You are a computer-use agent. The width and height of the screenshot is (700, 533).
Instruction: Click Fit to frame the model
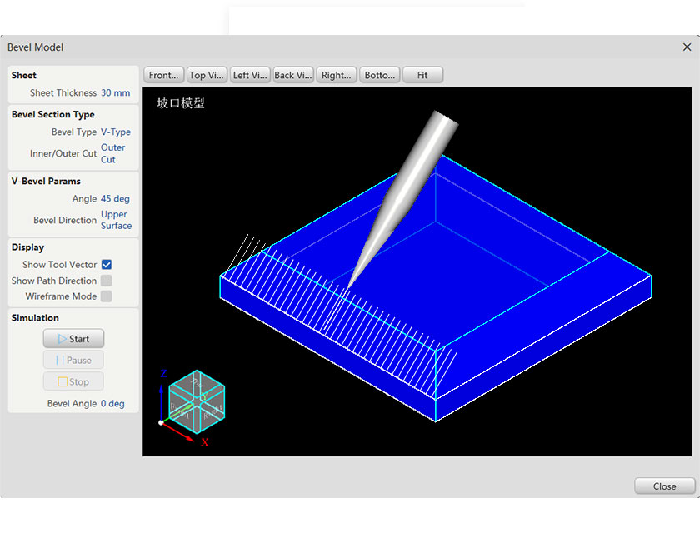click(x=422, y=74)
